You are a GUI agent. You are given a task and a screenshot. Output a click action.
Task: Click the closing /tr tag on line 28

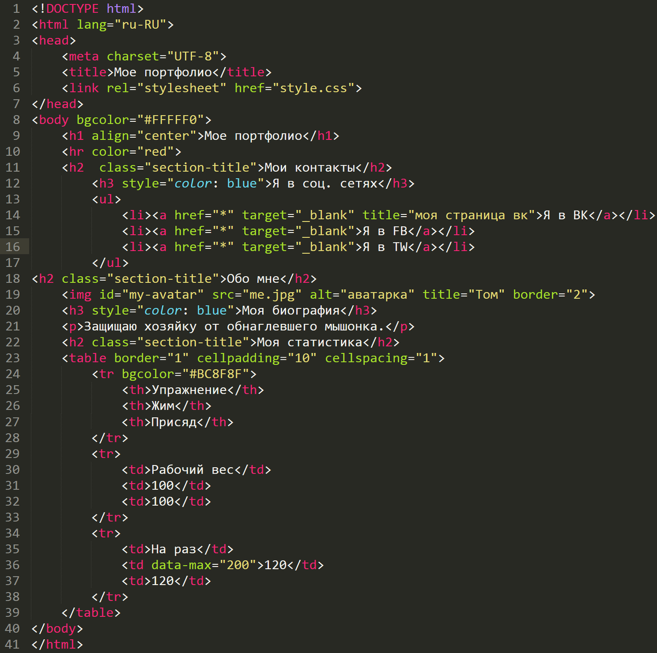tap(110, 438)
